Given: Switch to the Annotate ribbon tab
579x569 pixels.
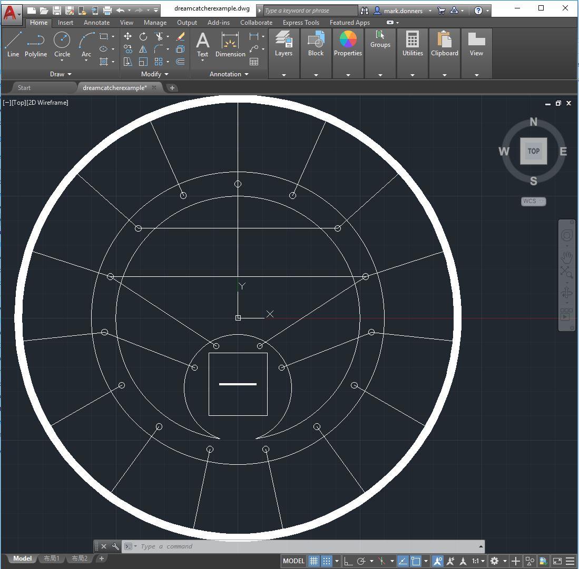Looking at the screenshot, I should 97,23.
